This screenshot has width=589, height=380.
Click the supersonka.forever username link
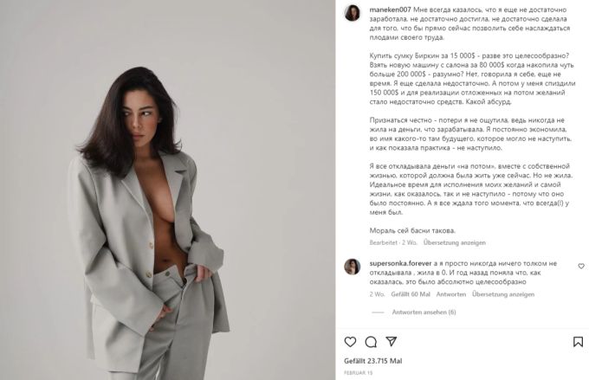pos(400,263)
